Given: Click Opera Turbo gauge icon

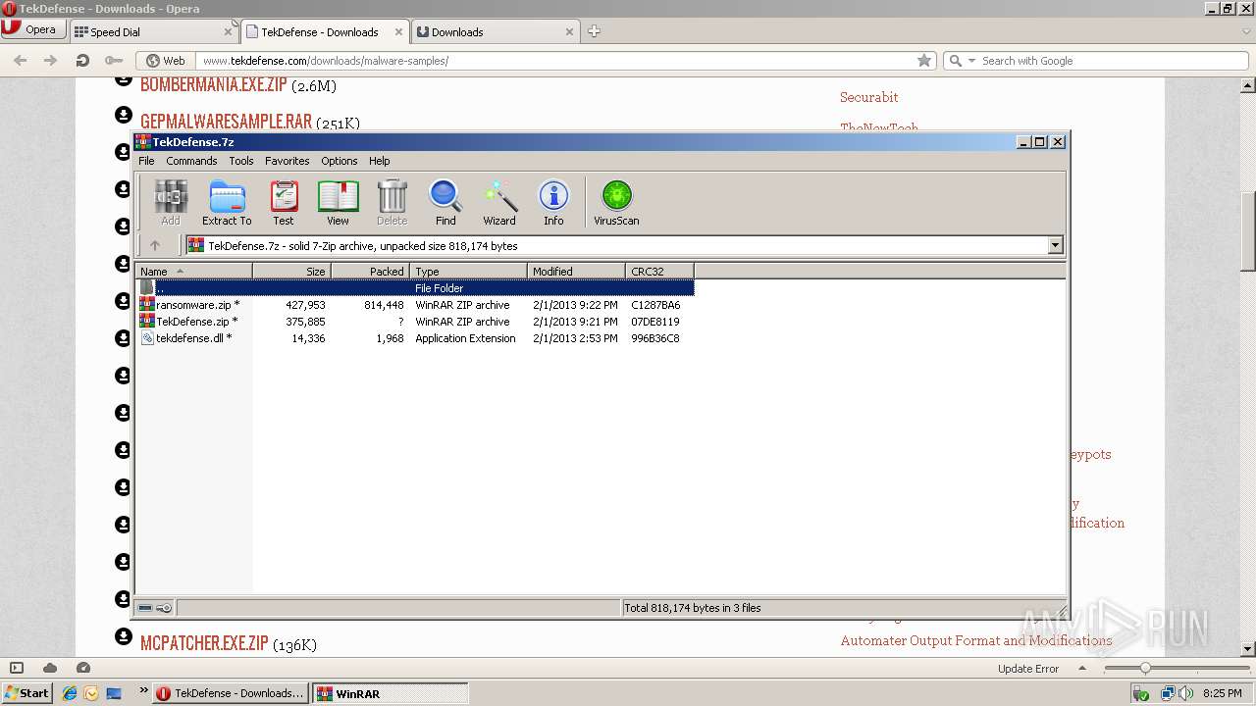Looking at the screenshot, I should pos(83,668).
